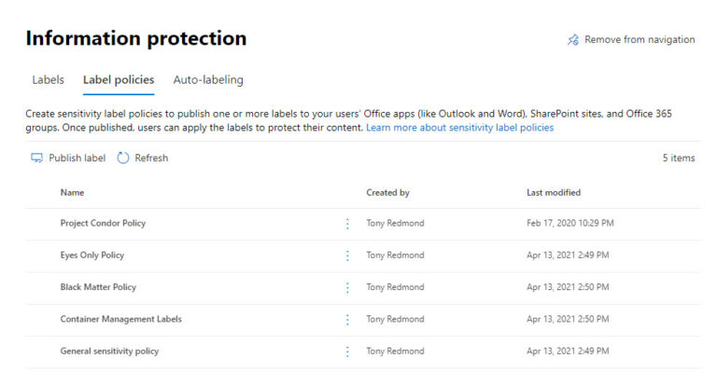Viewport: 717px width, 386px height.
Task: Open the Eyes Only Policy entry
Action: click(x=92, y=255)
